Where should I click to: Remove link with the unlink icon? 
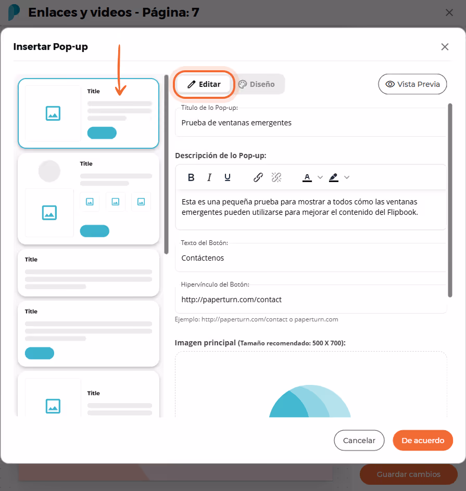click(276, 177)
